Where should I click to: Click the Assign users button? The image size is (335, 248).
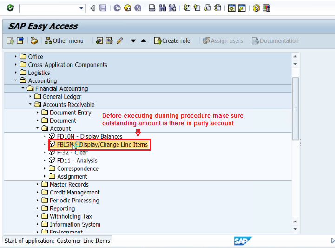pos(223,40)
